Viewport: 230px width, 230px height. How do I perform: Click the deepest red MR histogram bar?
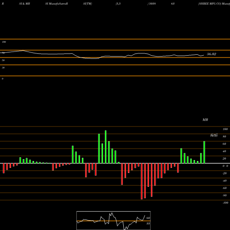142,181
